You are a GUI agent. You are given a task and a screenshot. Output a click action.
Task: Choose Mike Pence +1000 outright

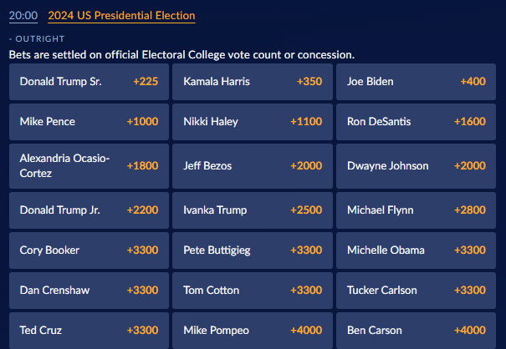(x=89, y=122)
